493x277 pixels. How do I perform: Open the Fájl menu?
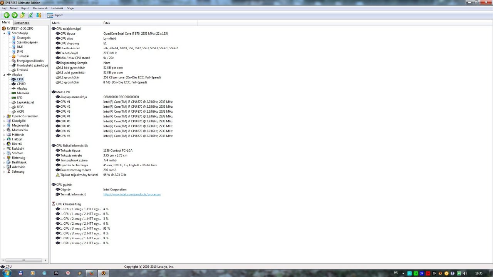point(4,8)
